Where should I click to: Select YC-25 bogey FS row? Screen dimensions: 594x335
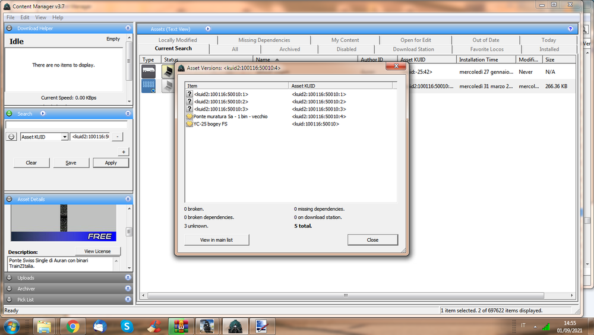290,124
